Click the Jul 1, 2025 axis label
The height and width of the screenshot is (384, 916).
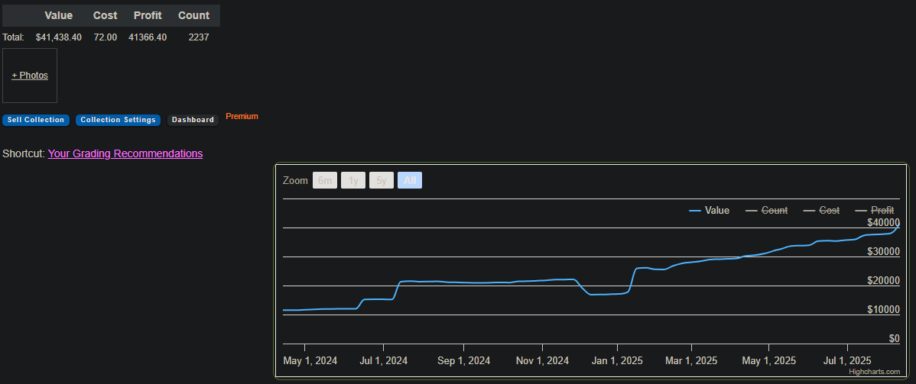click(x=847, y=360)
